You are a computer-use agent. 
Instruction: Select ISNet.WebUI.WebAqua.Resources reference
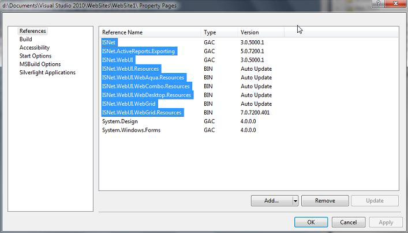(x=143, y=78)
